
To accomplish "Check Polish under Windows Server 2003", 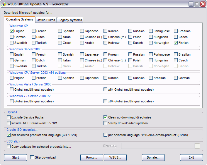I will [130, 60].
